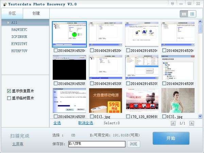Select the power bank 59元 ad thumbnail

coord(105,100)
